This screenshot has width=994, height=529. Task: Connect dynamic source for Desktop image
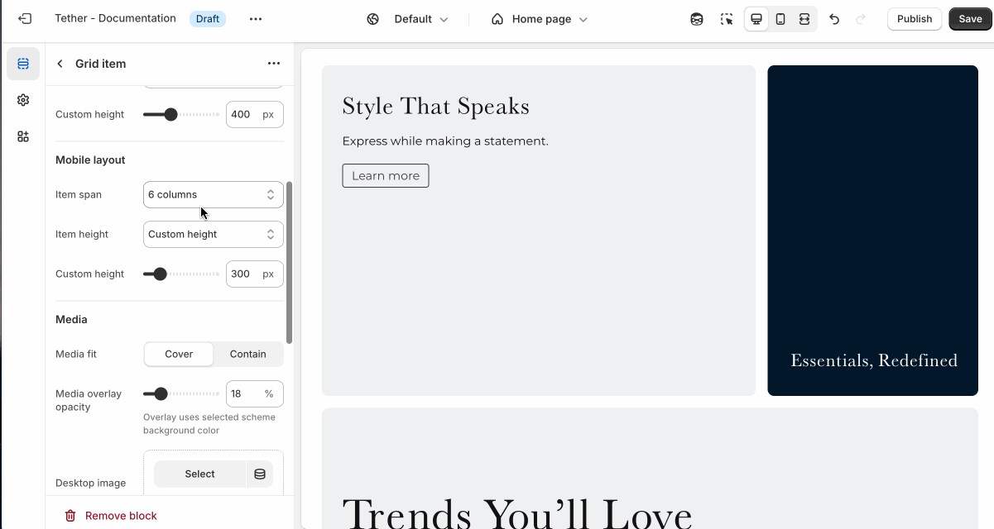pos(260,474)
